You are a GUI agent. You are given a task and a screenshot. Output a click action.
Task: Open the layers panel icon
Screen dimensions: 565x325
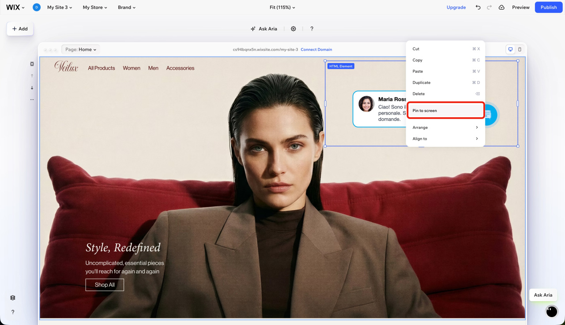click(x=13, y=298)
